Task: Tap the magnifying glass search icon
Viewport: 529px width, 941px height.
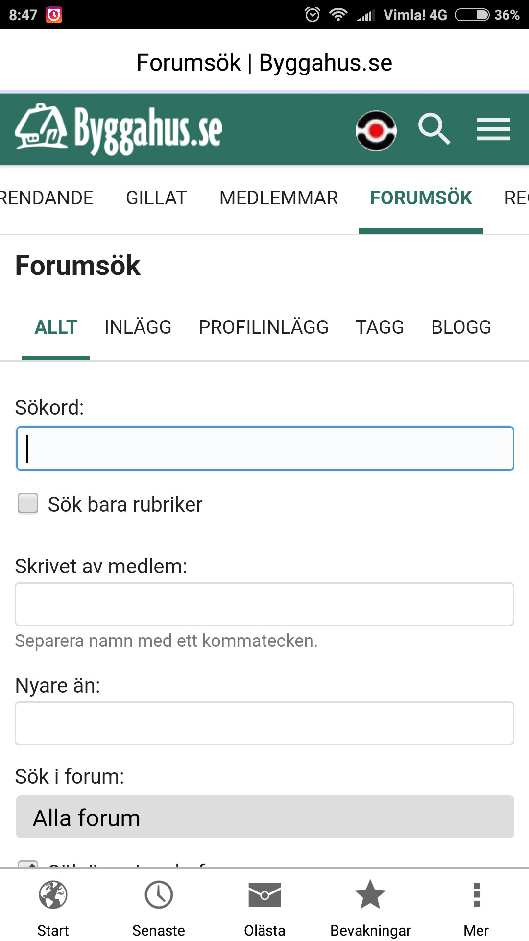Action: pos(434,129)
